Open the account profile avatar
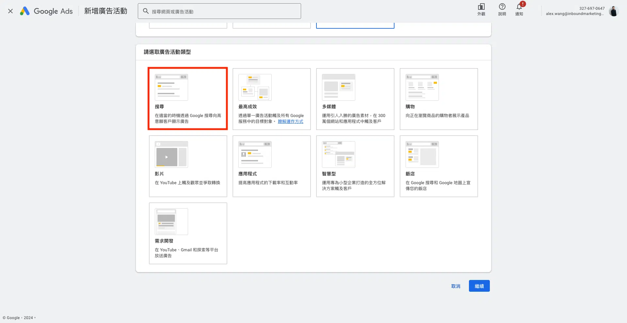Viewport: 627px width, 323px height. point(614,11)
